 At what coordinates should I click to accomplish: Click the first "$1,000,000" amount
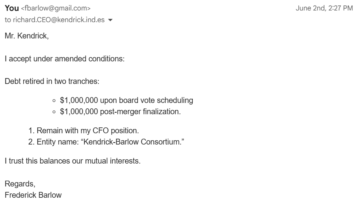tap(79, 100)
